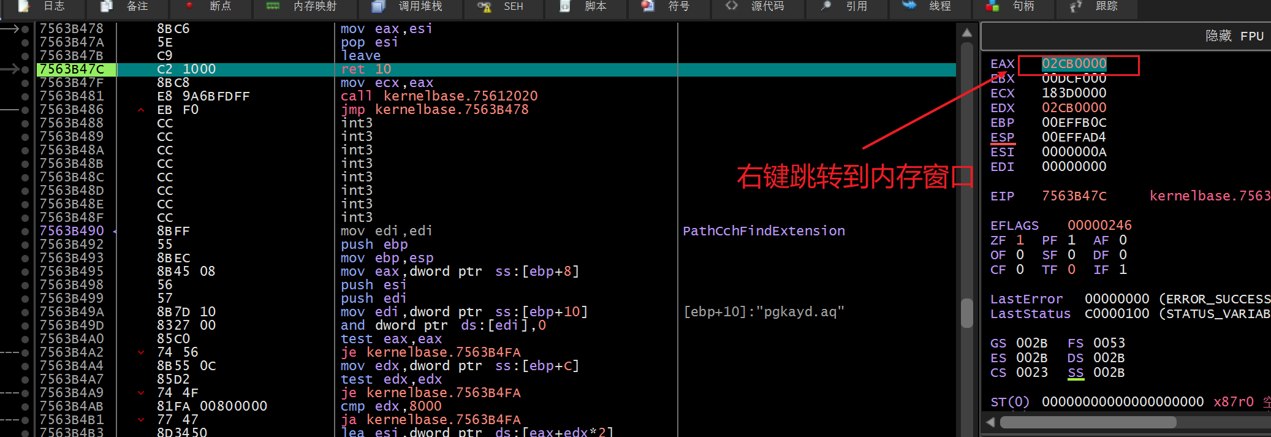
Task: Select the 'leave' instruction row
Action: point(361,56)
